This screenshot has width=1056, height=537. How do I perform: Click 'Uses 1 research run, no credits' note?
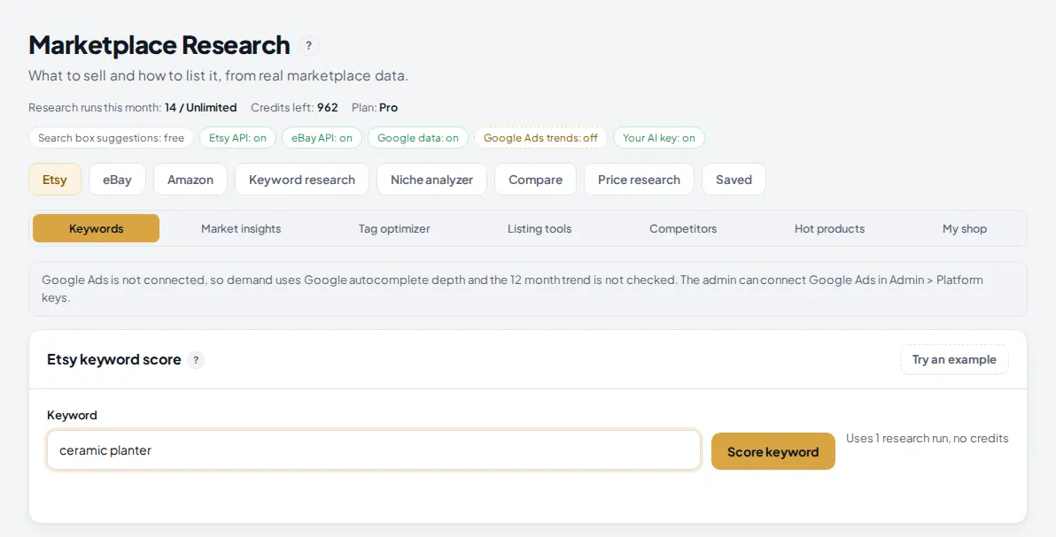(x=928, y=439)
